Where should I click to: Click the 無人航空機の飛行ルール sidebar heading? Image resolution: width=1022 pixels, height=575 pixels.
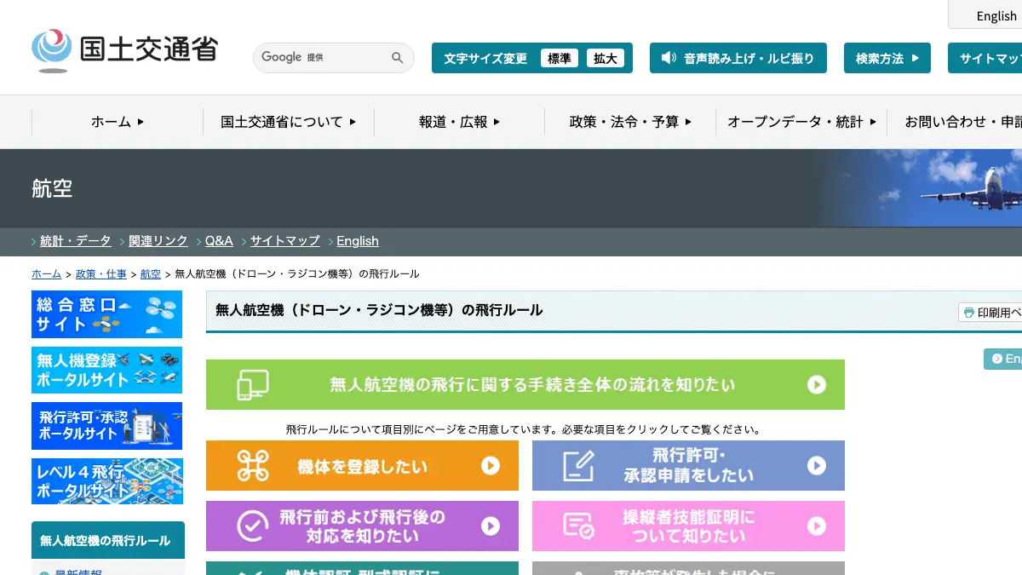[108, 540]
